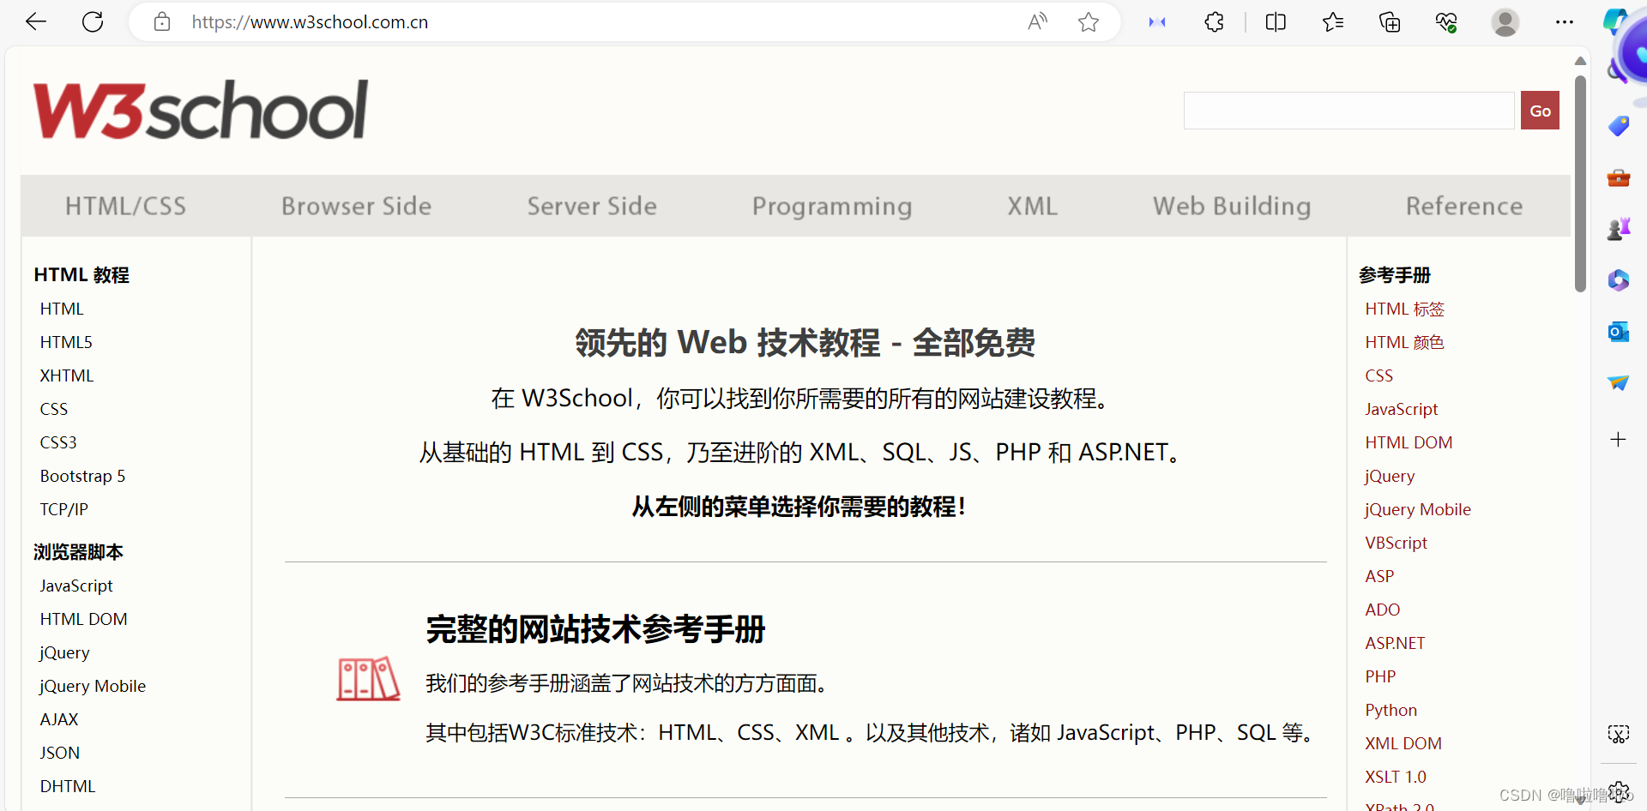Open the Games panel in the sidebar
Image resolution: width=1647 pixels, height=811 pixels.
point(1620,229)
